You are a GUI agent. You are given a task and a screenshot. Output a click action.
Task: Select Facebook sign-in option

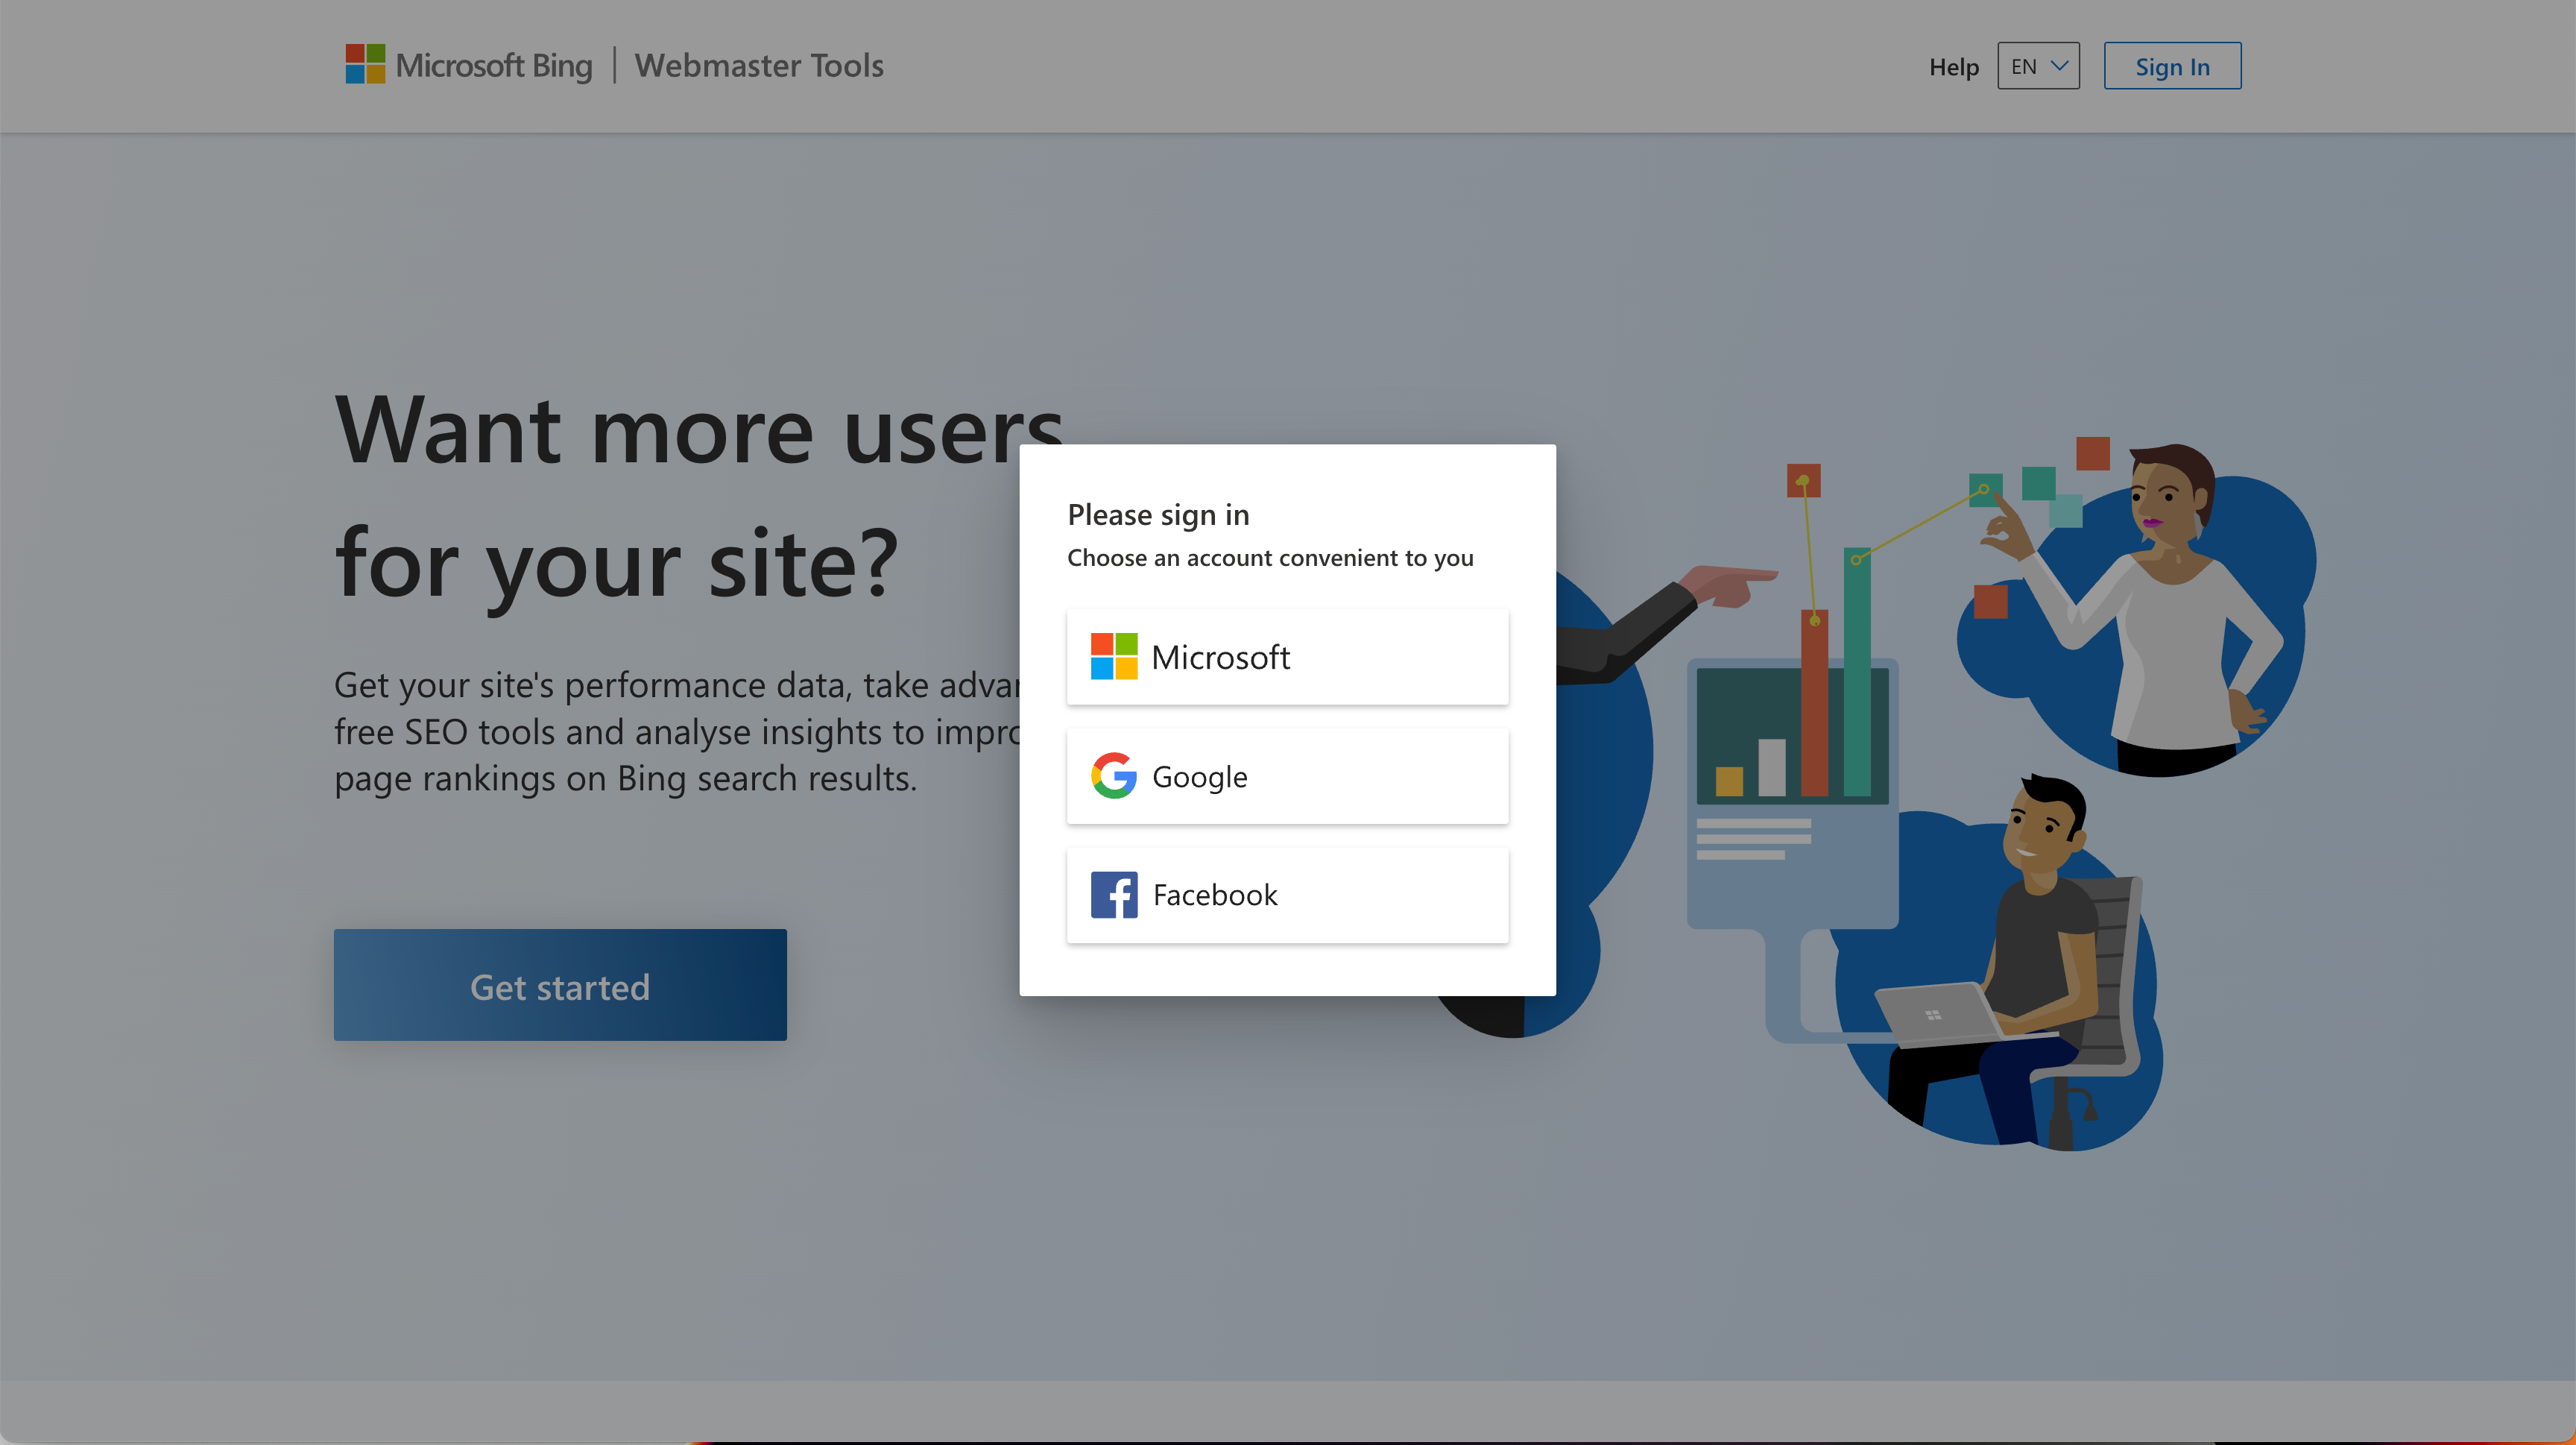click(x=1287, y=895)
